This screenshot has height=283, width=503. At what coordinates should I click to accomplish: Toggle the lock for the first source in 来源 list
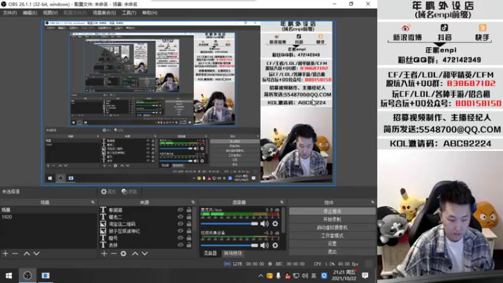coord(189,210)
